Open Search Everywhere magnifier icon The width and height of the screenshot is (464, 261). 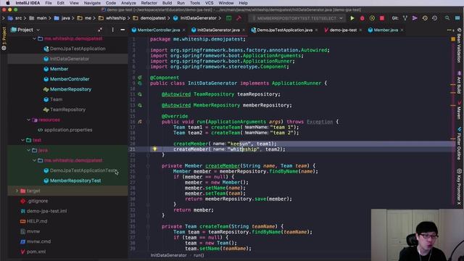[447, 18]
